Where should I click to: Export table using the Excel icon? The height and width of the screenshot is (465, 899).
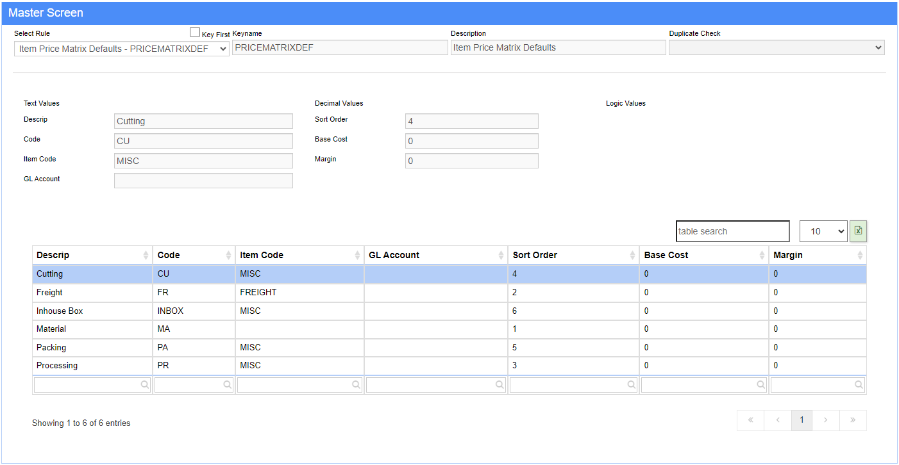pos(858,231)
